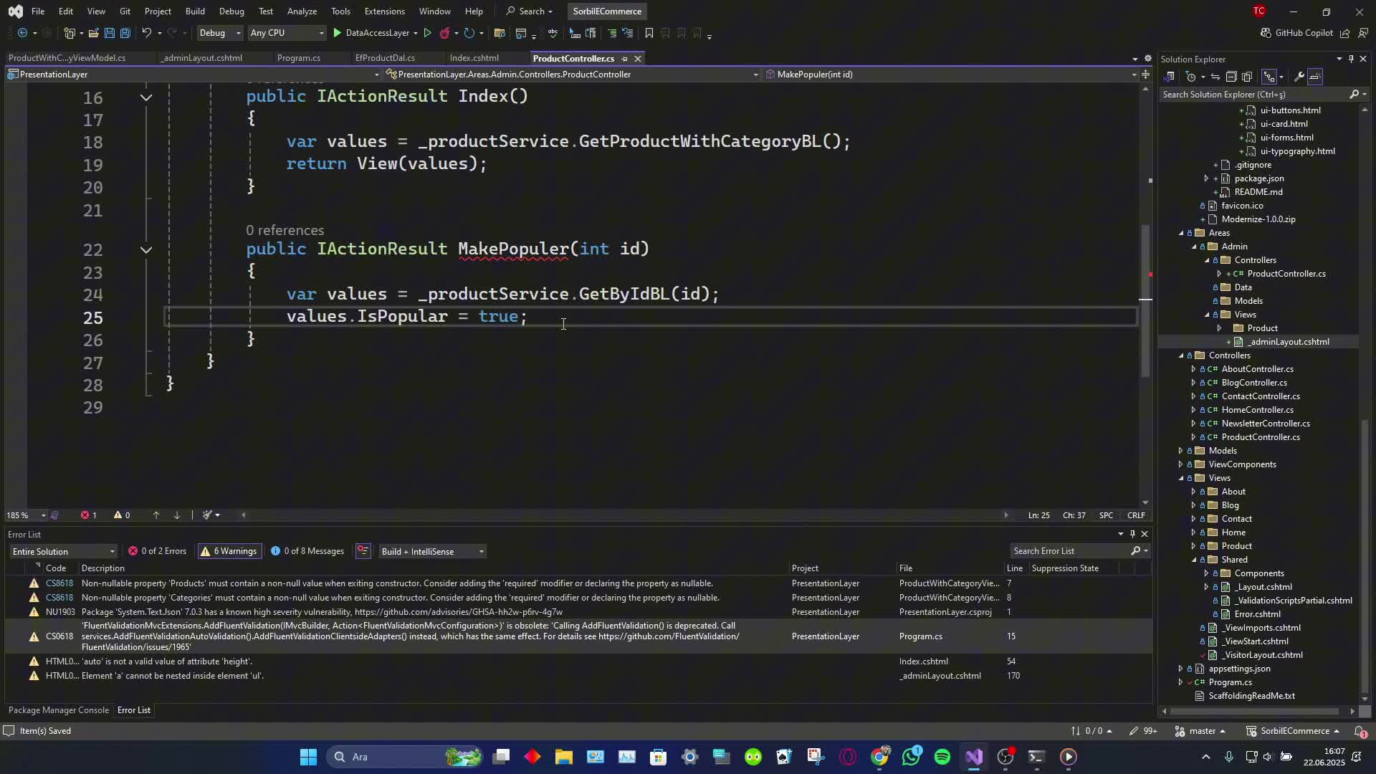Expand the Models folder in Solution Explorer
This screenshot has height=774, width=1376.
(1180, 451)
